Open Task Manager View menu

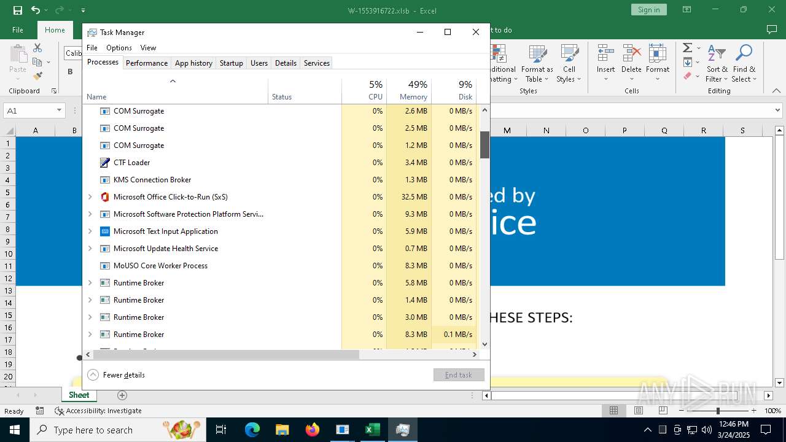click(148, 47)
